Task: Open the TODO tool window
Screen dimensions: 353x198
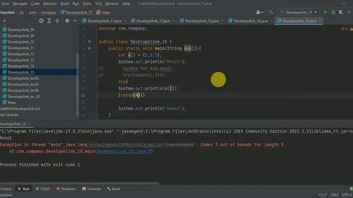Action: click(x=43, y=189)
